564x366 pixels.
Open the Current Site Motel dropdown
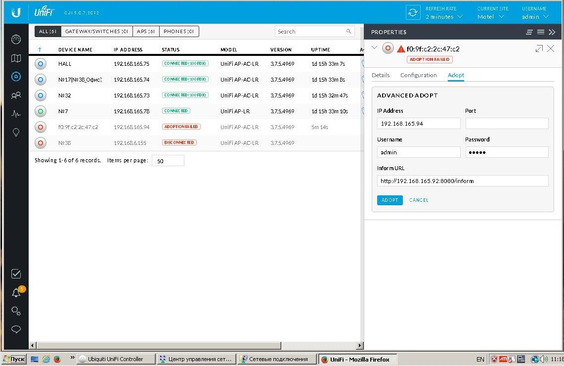(x=490, y=17)
